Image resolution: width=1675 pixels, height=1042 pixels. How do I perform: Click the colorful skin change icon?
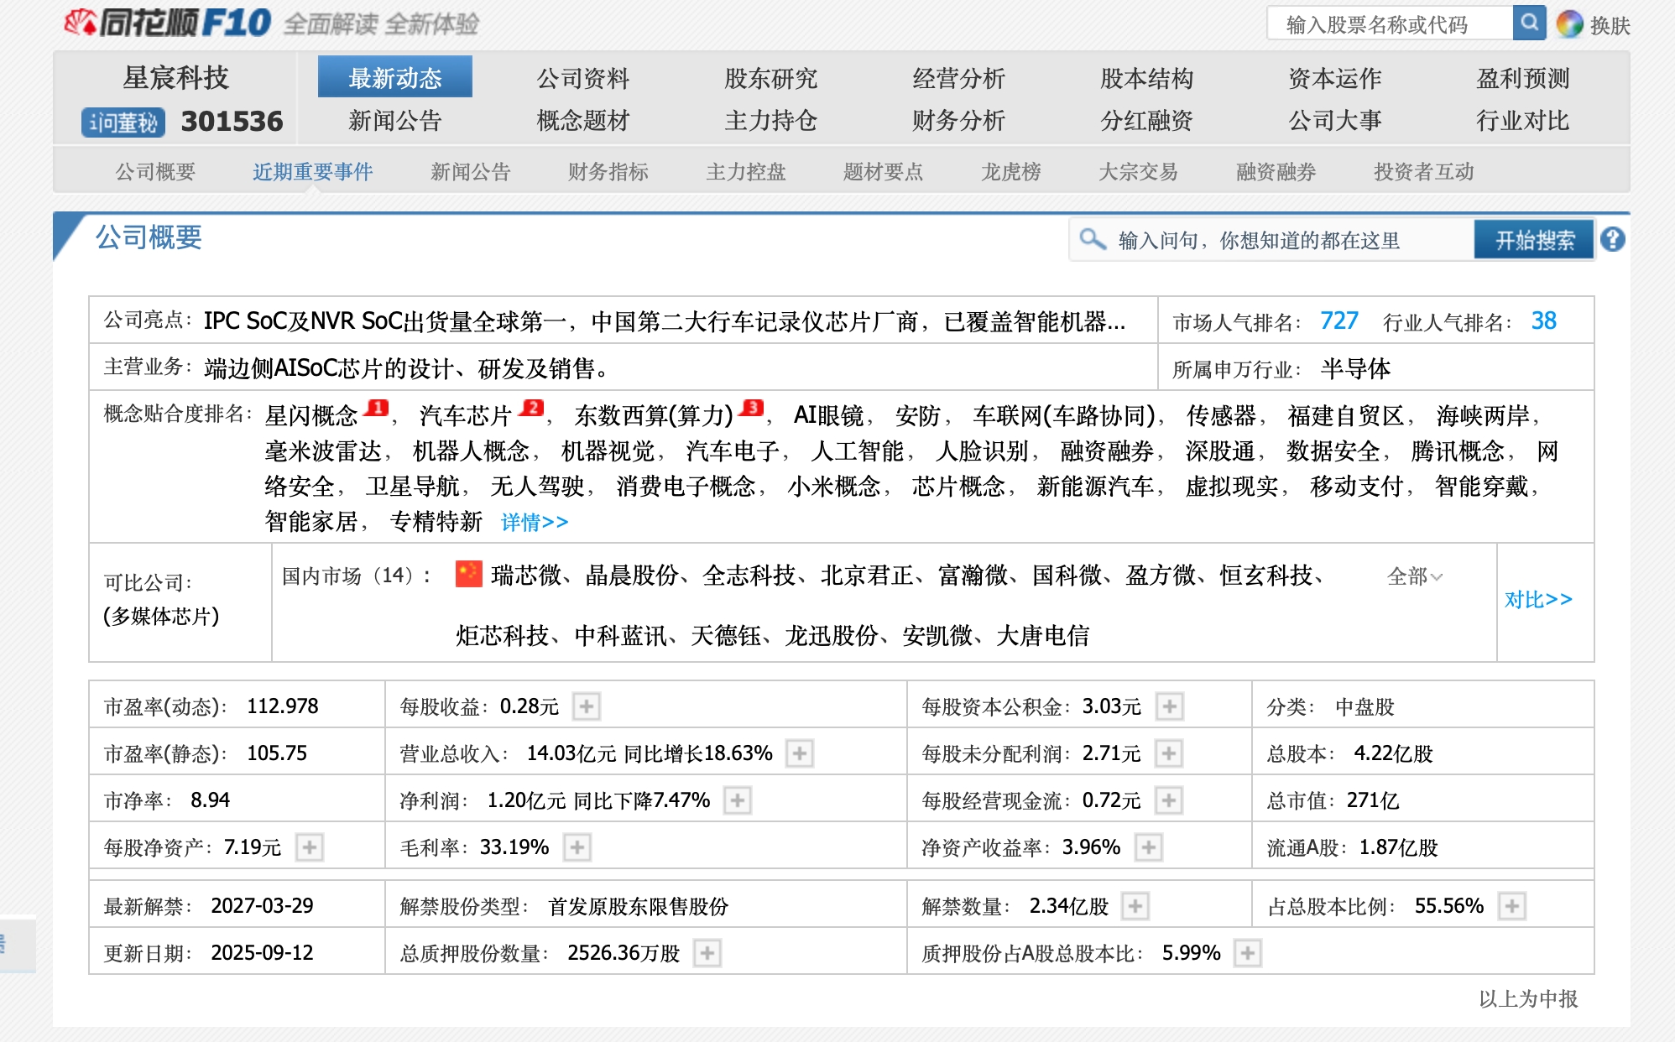click(1569, 24)
